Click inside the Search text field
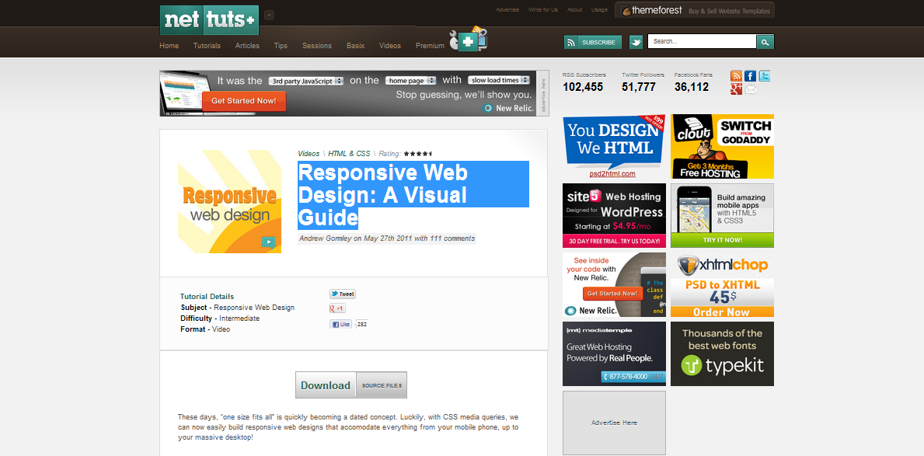The height and width of the screenshot is (456, 924). (x=701, y=42)
